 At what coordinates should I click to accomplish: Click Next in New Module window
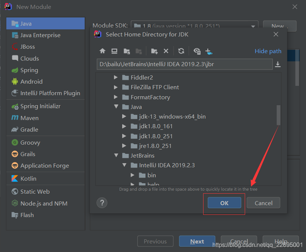click(197, 242)
